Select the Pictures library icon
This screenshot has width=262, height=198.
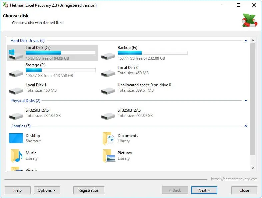click(x=109, y=156)
